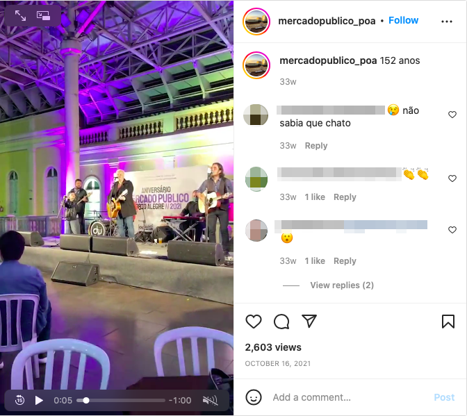Rewind video 15 seconds
The width and height of the screenshot is (467, 416).
pos(19,400)
